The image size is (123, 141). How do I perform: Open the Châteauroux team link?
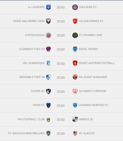(x=35, y=35)
